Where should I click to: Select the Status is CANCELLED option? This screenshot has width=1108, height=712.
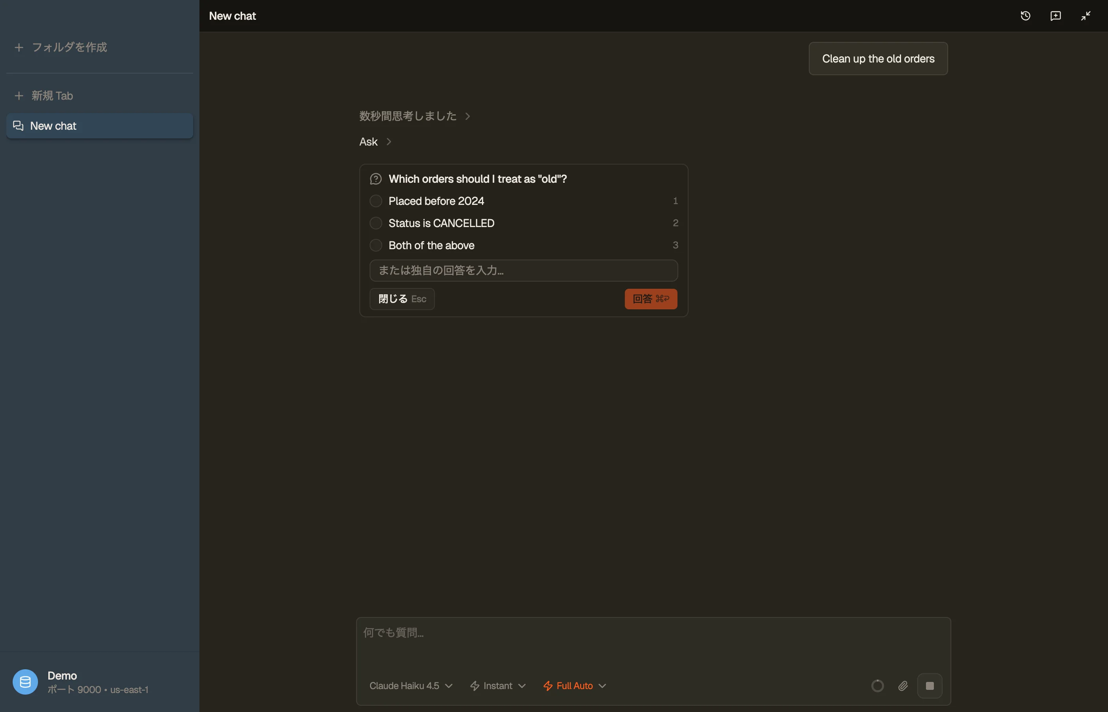tap(524, 223)
